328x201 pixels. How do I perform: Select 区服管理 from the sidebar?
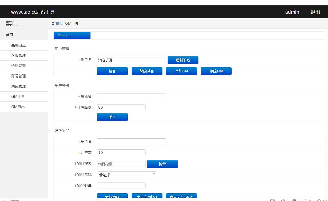pyautogui.click(x=19, y=55)
